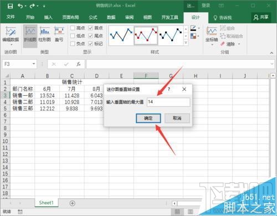
Task: Click cell containing 10.928
Action: tap(72, 102)
